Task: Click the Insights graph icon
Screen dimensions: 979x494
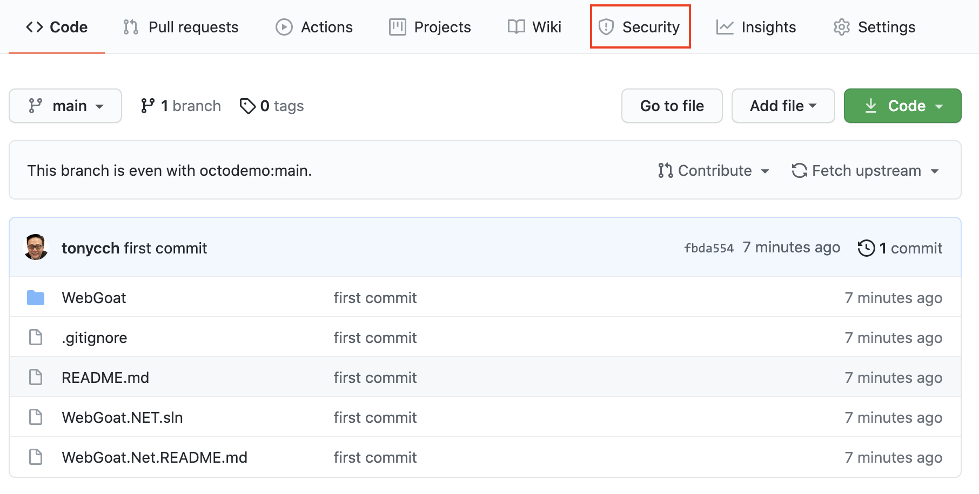Action: click(725, 27)
